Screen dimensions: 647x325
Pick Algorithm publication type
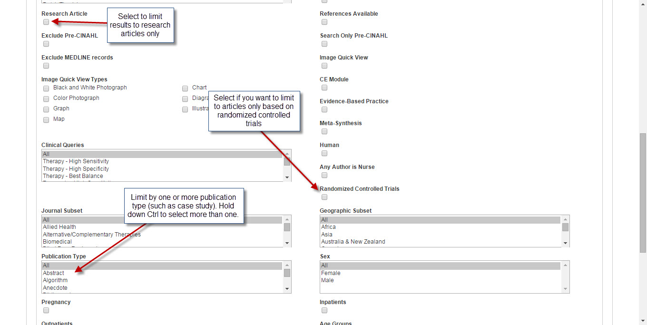click(x=162, y=280)
